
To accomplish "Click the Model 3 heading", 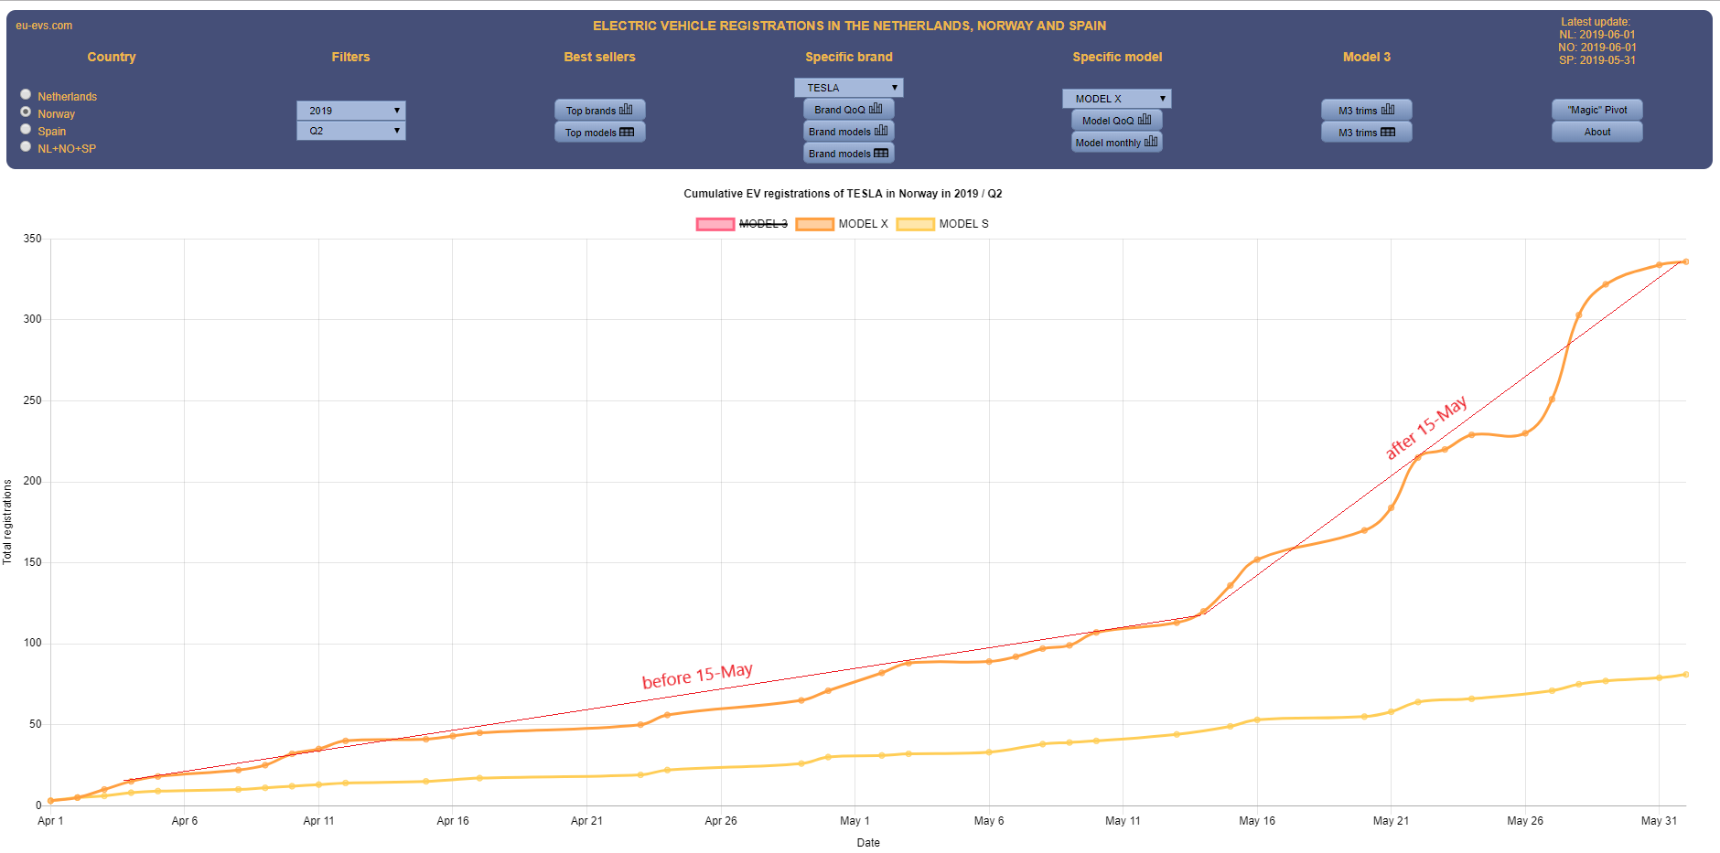I will click(1367, 57).
